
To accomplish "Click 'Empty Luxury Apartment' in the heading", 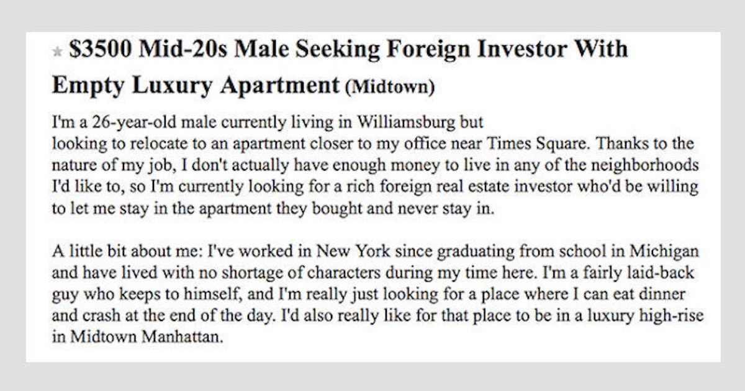I will 195,86.
